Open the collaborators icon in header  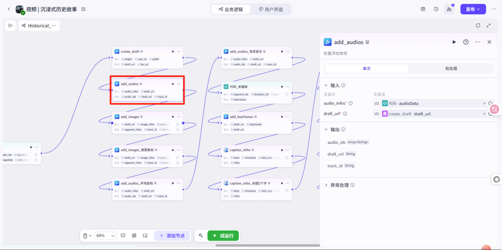(x=449, y=9)
